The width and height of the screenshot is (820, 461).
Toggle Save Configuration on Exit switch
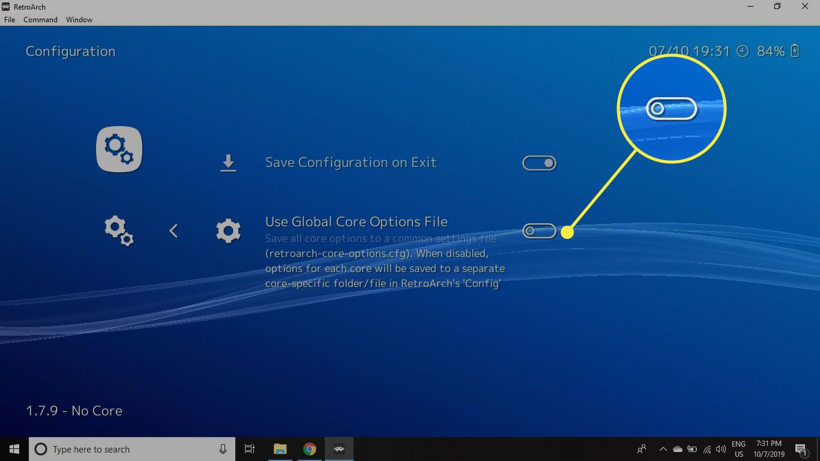(539, 163)
